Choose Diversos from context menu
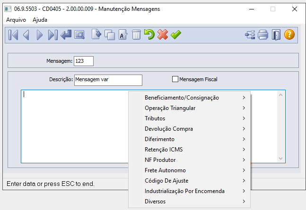 (189, 202)
